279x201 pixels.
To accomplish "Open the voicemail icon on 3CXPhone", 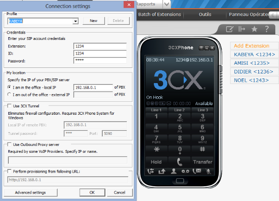I will [x=185, y=171].
